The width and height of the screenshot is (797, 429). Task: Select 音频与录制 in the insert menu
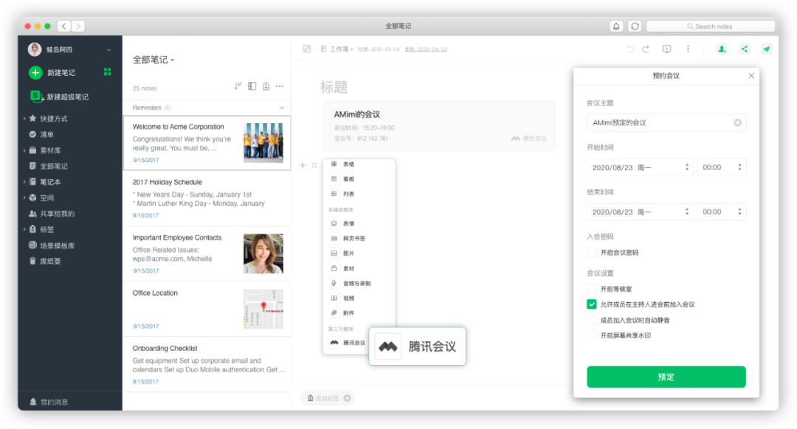tap(359, 284)
